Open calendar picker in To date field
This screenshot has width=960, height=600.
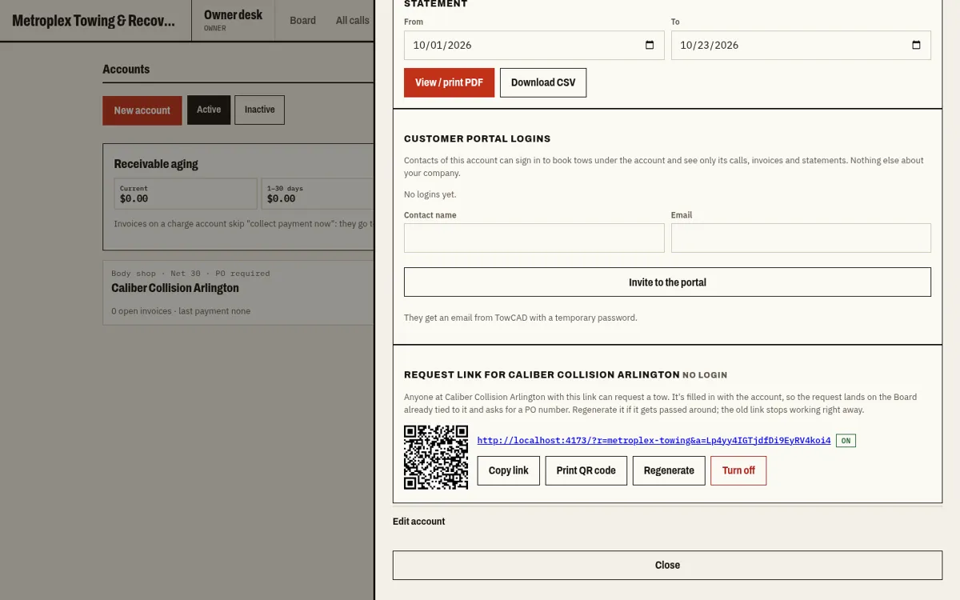[916, 45]
